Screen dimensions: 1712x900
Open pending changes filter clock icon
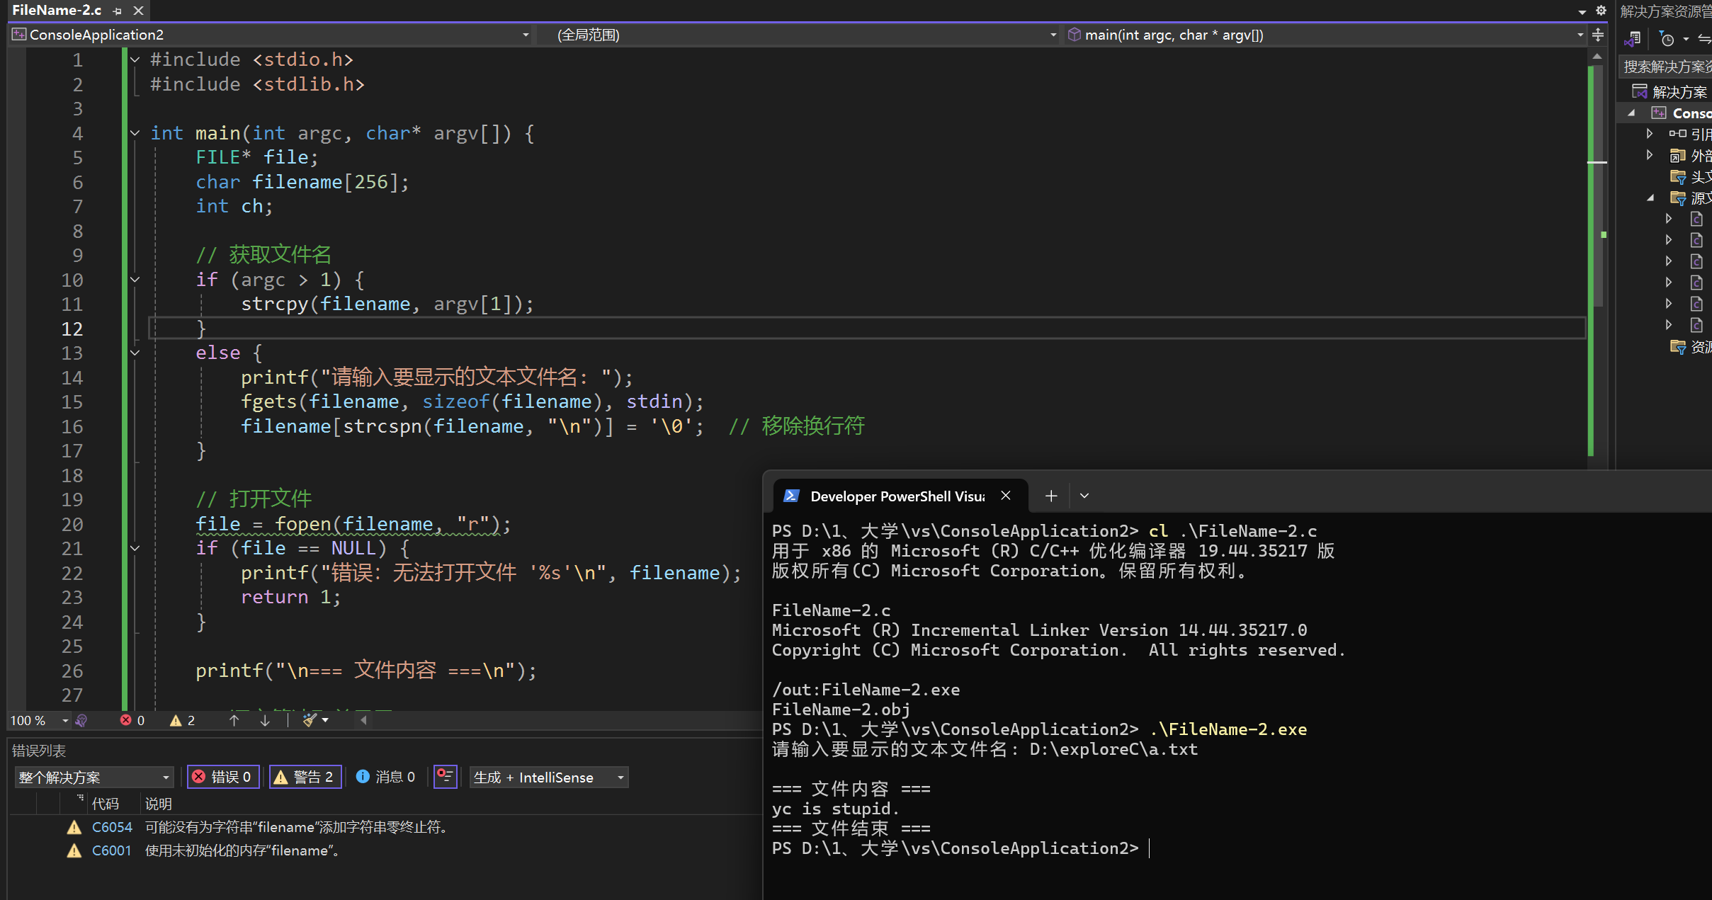1667,39
